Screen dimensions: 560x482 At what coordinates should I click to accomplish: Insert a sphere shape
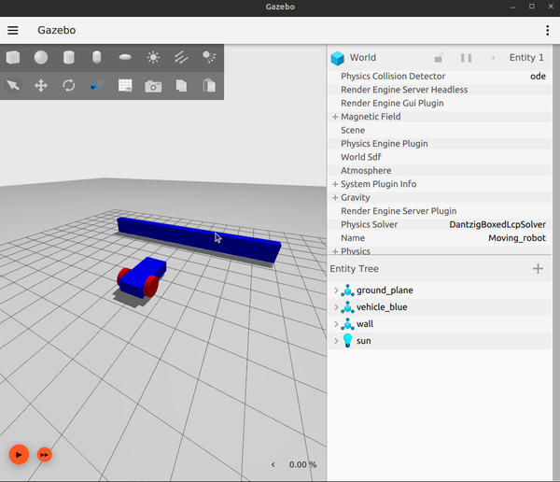coord(41,57)
